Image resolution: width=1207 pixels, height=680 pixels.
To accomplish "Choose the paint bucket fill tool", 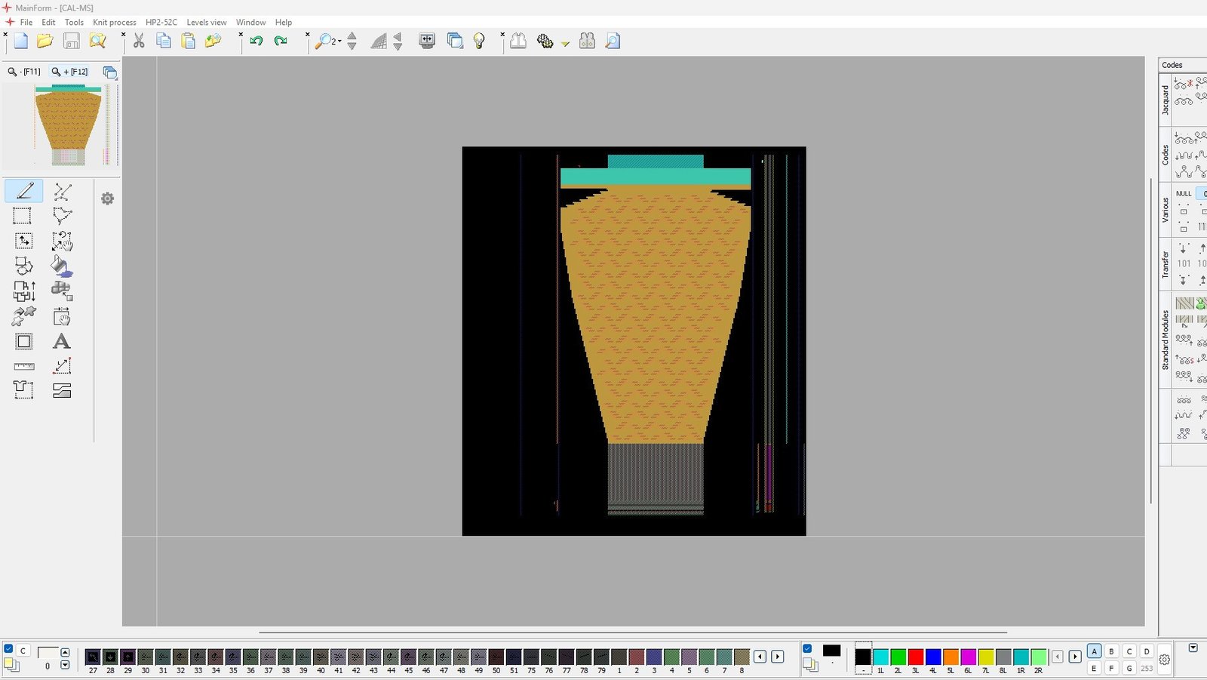I will (x=62, y=266).
